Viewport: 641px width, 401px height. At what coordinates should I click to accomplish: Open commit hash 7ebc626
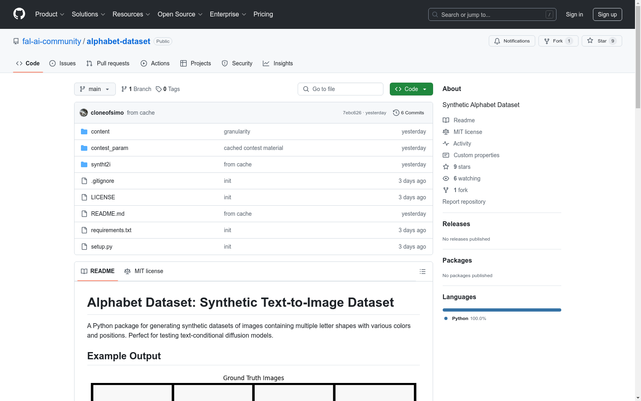(352, 113)
